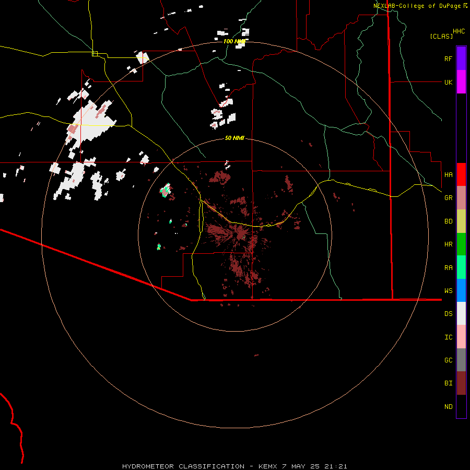Pick the dark green HR legend swatch

click(x=461, y=244)
